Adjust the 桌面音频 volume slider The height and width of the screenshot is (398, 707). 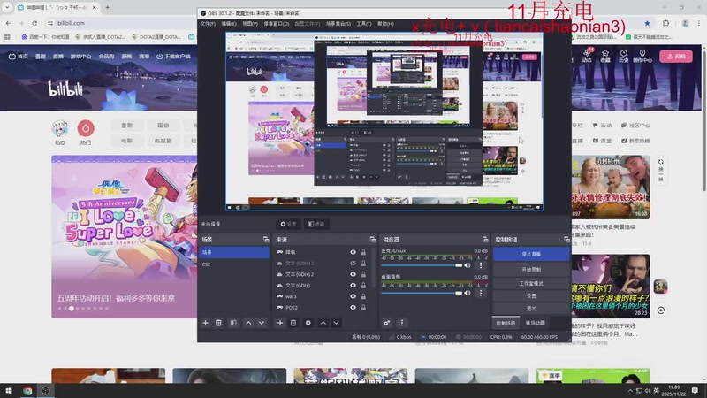[422, 293]
